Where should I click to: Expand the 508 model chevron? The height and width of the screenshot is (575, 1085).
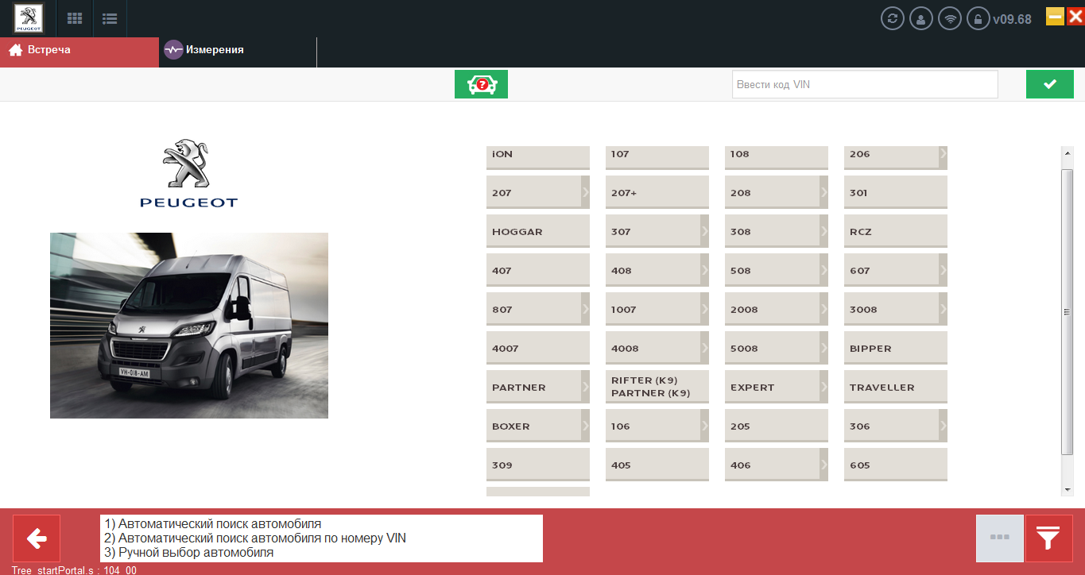coord(824,270)
